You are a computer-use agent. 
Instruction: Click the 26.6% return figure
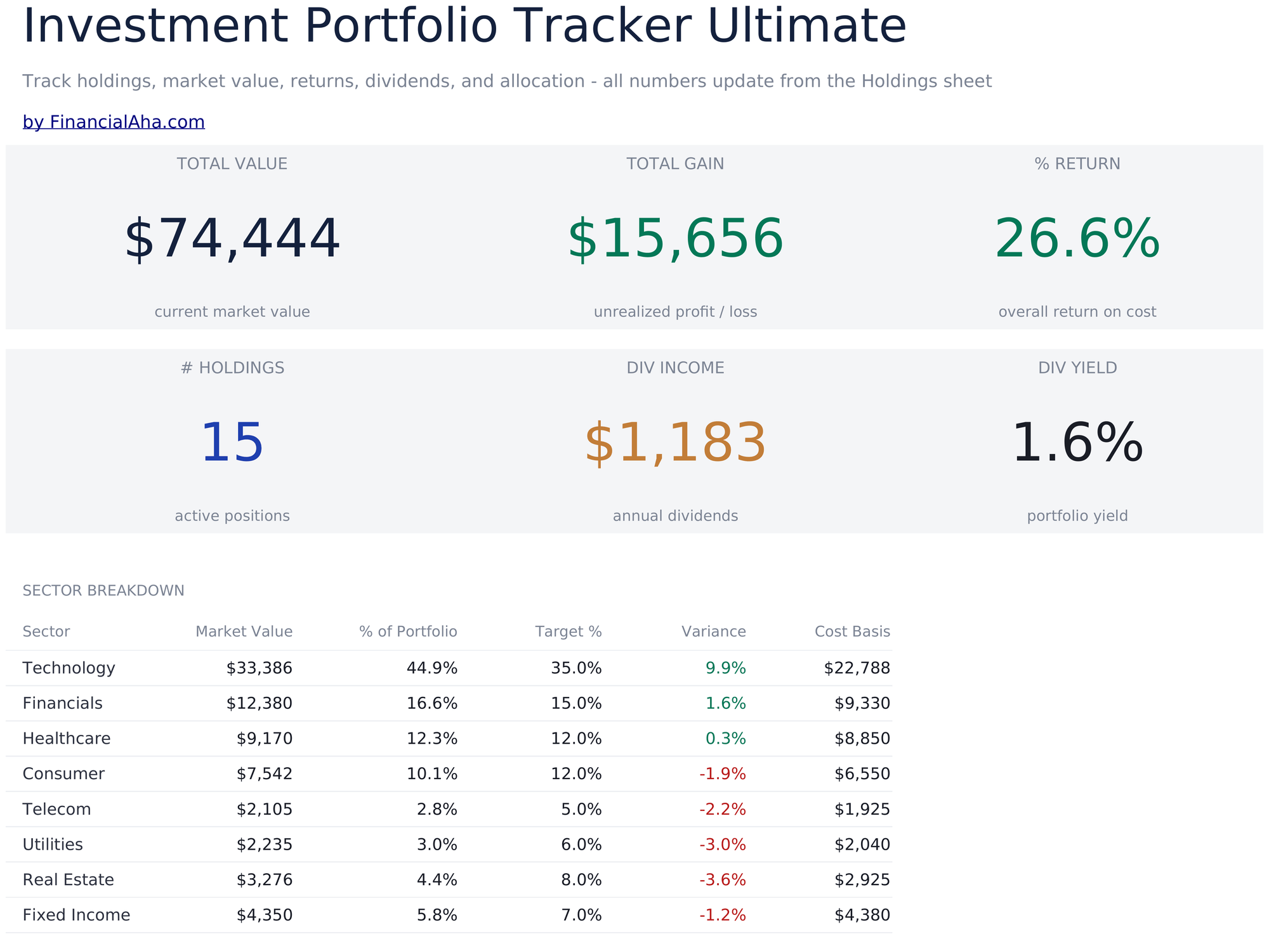pos(1077,240)
